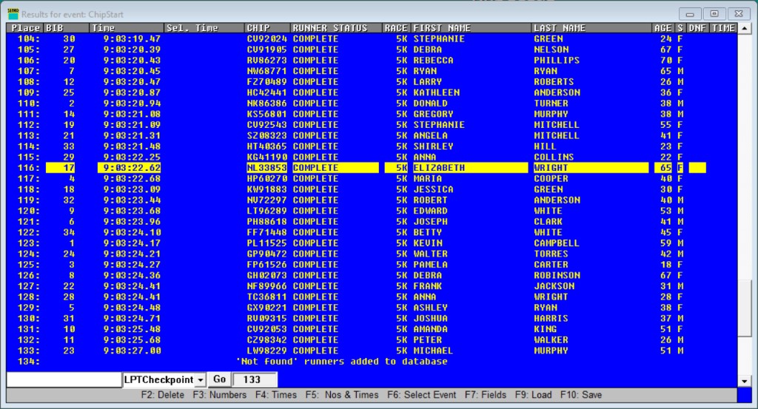Click last name COOPER
The image size is (758, 409).
coord(551,179)
